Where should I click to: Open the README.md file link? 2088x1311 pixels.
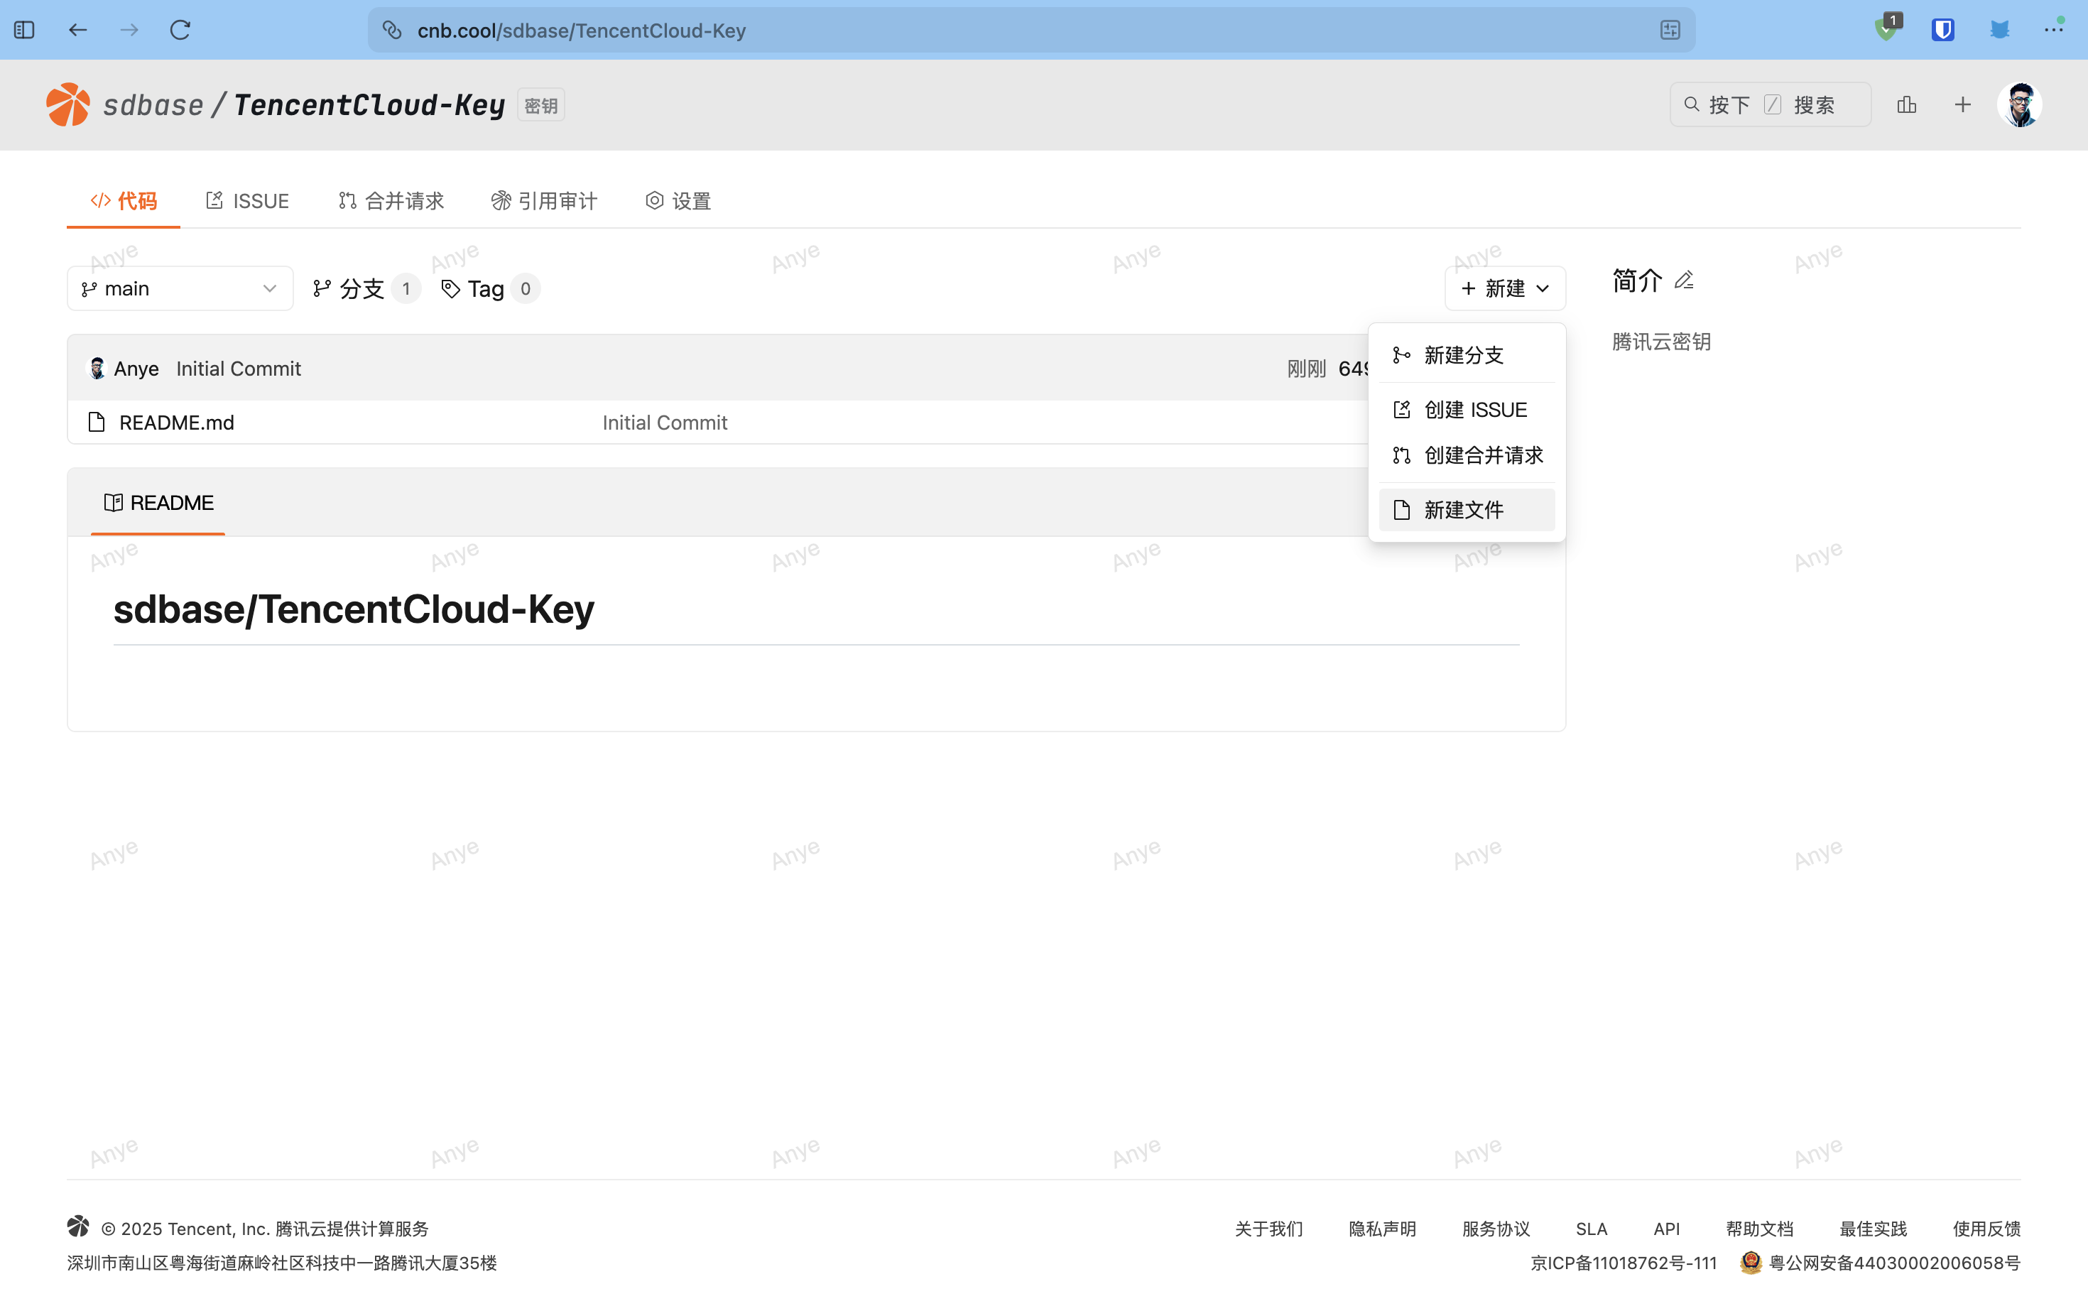click(177, 423)
